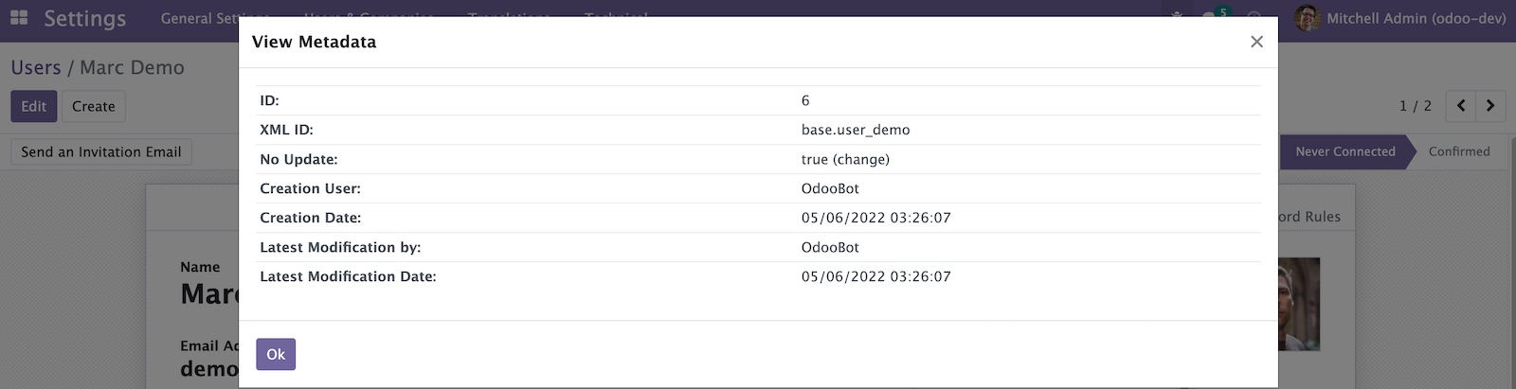Click the Ok button in the dialog
The width and height of the screenshot is (1516, 389).
click(276, 354)
